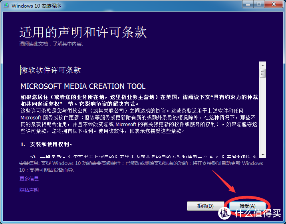
Task: Click the license scrollbar down arrow
Action: click(x=263, y=155)
